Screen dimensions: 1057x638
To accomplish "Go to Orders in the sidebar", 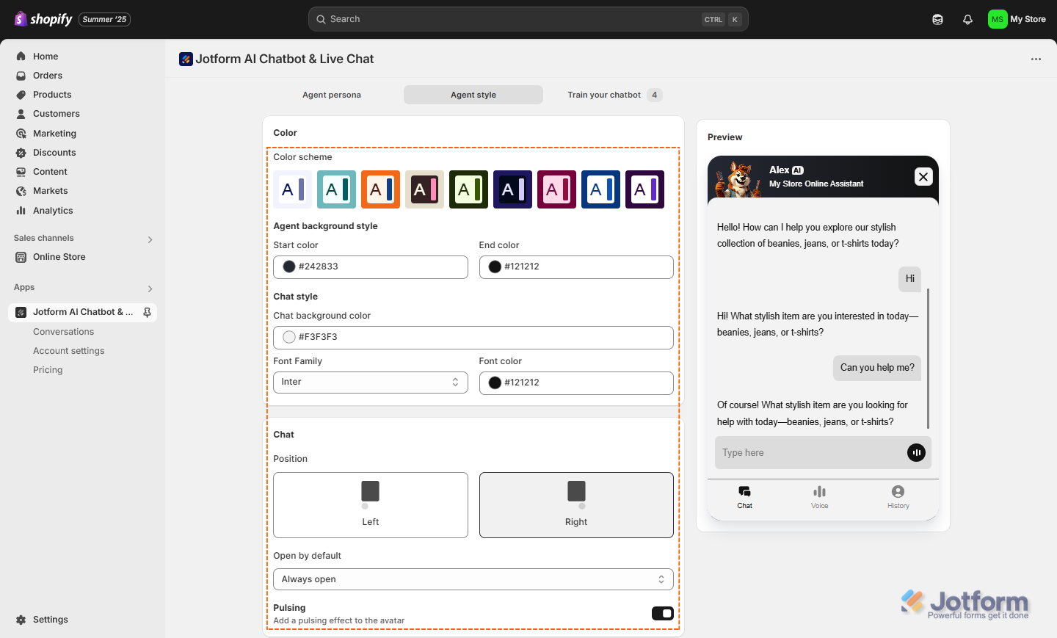I will [x=48, y=76].
